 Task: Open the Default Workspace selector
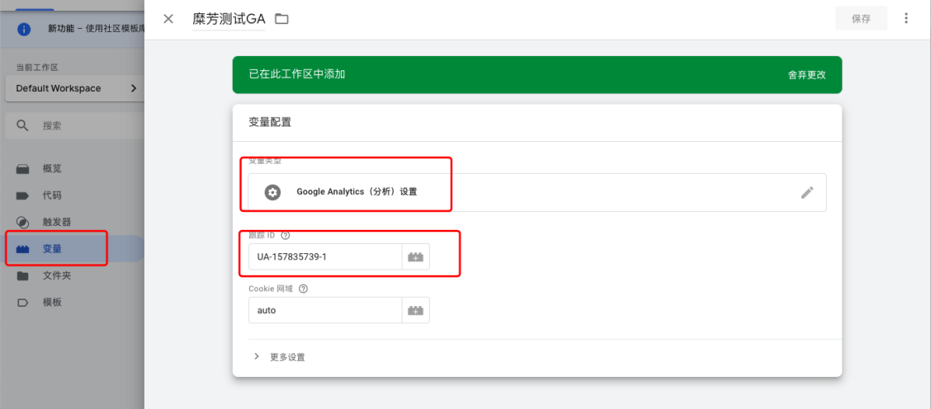[76, 88]
